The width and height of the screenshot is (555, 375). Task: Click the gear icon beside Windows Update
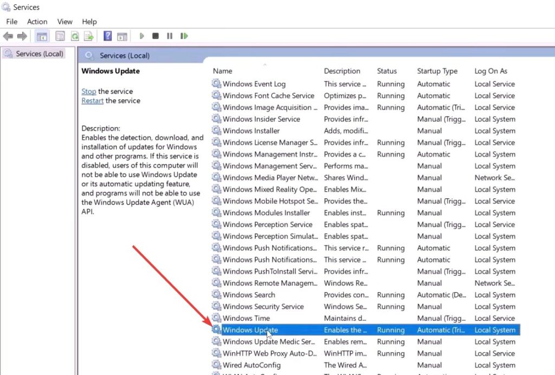click(x=216, y=329)
